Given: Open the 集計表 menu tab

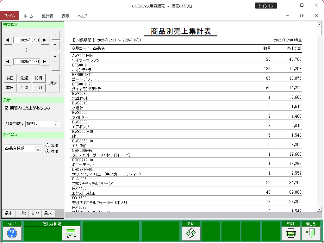Looking at the screenshot, I should point(47,16).
